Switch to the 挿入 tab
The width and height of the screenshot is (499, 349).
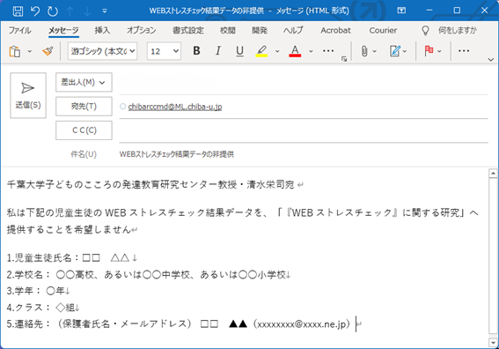pyautogui.click(x=102, y=30)
